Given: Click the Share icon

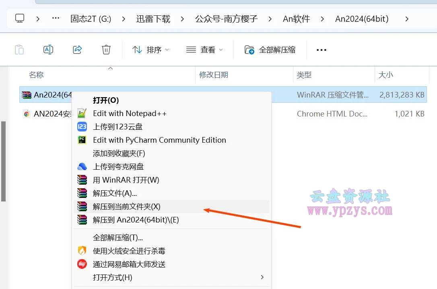Looking at the screenshot, I should (77, 49).
